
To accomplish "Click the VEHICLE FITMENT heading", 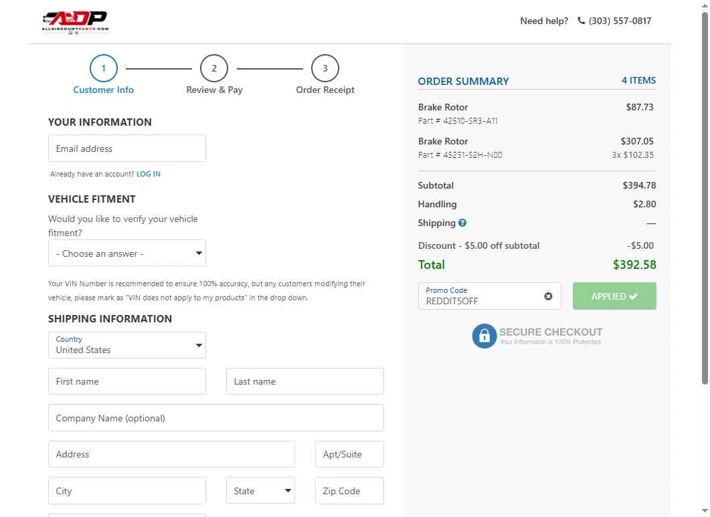I will tap(92, 199).
